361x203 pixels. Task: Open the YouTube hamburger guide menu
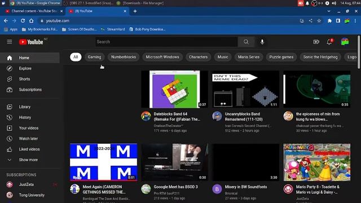[10, 42]
